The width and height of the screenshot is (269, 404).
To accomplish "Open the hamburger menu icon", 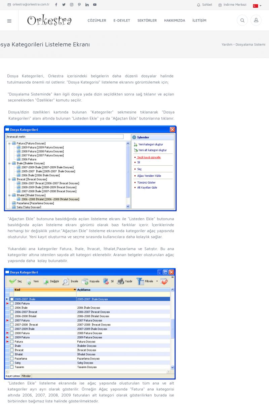I will point(9,21).
